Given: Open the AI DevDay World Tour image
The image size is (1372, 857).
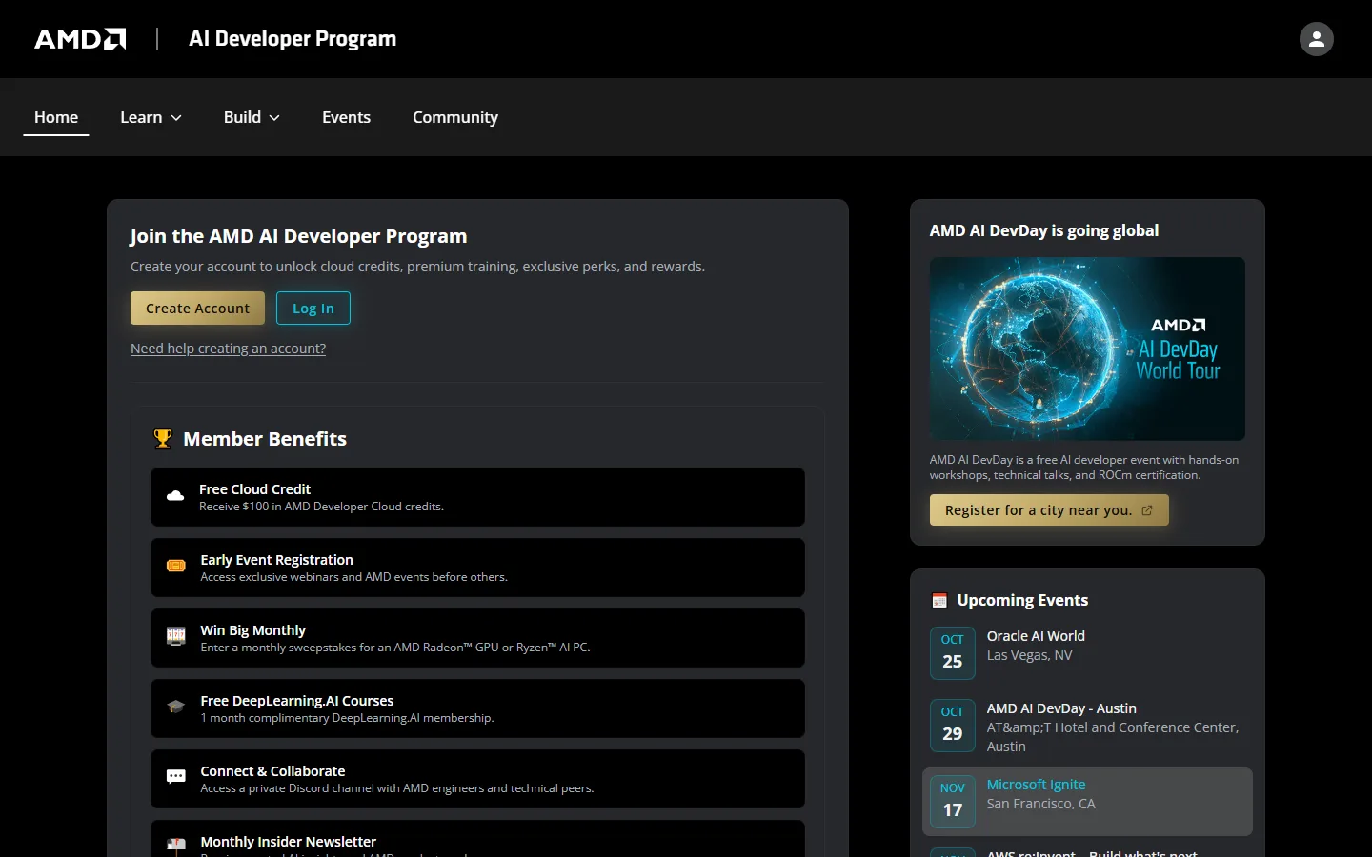Looking at the screenshot, I should (1087, 349).
